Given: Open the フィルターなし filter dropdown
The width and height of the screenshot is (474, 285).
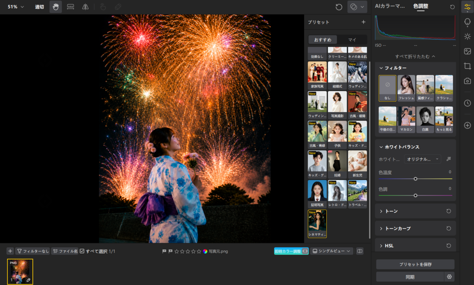Looking at the screenshot, I should click(x=33, y=251).
